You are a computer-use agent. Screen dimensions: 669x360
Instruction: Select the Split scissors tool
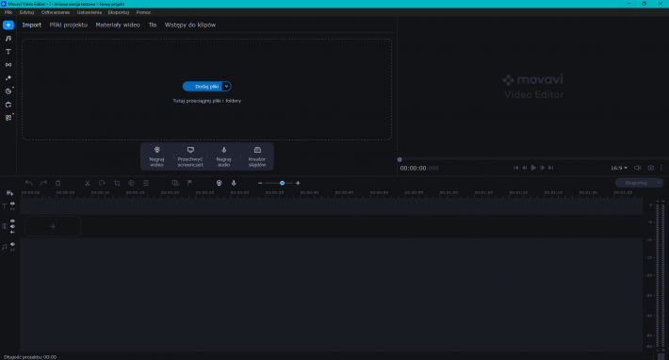[87, 183]
